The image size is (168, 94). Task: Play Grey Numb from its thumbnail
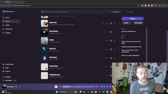click(44, 32)
